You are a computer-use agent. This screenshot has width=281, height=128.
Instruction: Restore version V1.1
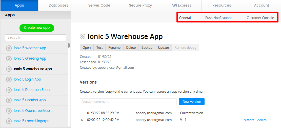coord(249,120)
